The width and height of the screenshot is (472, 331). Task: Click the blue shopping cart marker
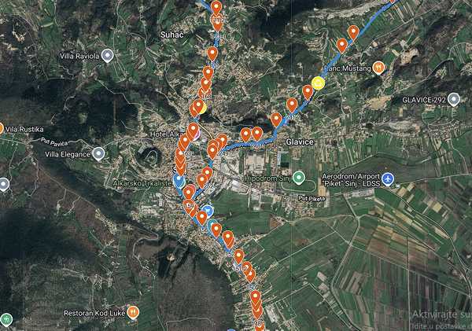[x=207, y=211]
